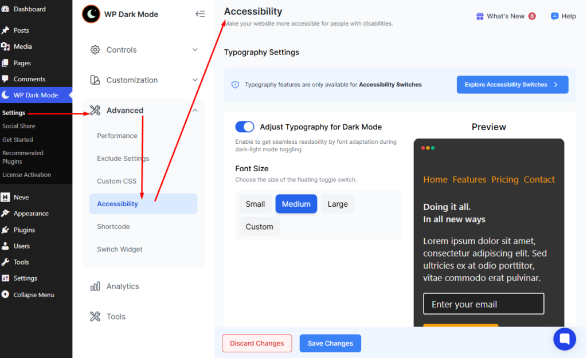The height and width of the screenshot is (358, 587).
Task: Open the Get Started submenu link
Action: click(x=18, y=140)
